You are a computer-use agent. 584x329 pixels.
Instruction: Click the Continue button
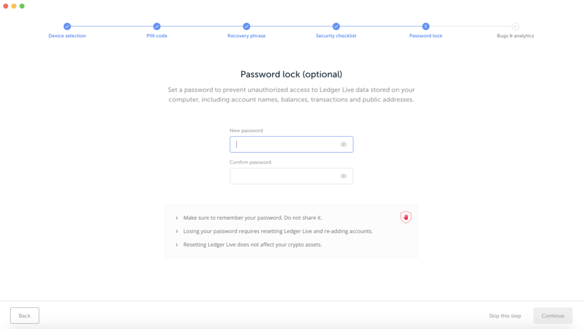click(553, 315)
